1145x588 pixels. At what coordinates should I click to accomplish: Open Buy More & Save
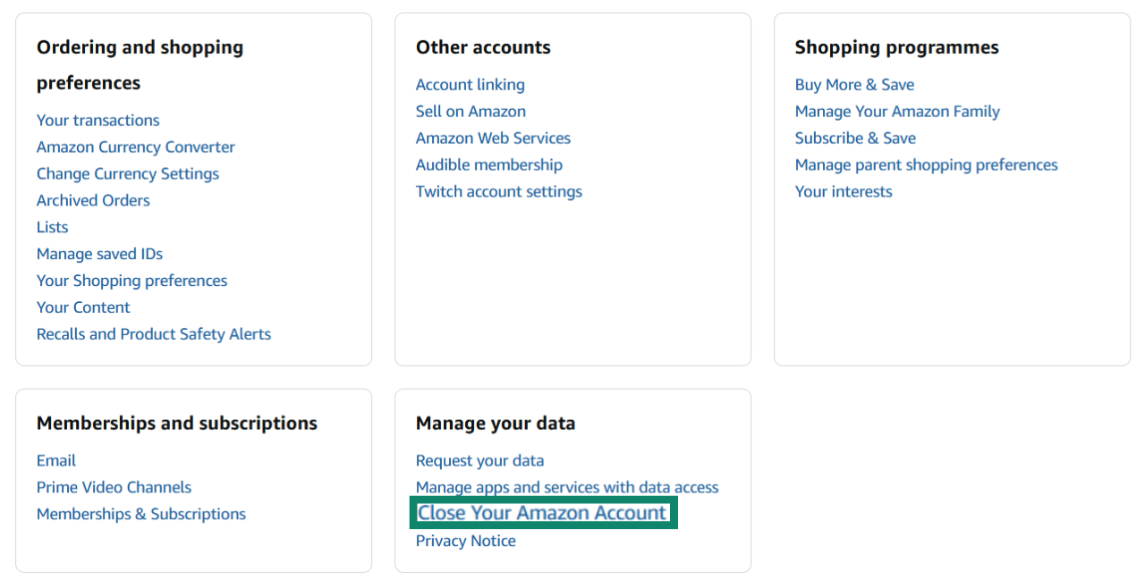click(854, 84)
